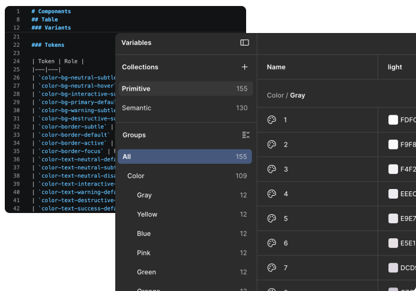Click the light swatch for Gray 2
The image size is (416, 291).
pos(393,145)
